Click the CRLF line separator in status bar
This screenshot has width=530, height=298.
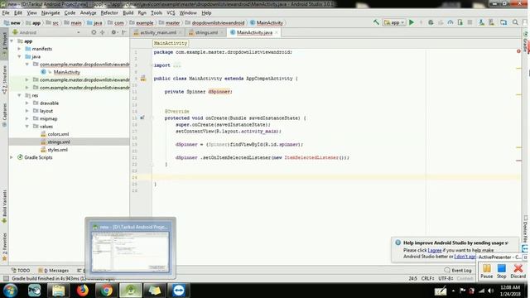point(427,278)
